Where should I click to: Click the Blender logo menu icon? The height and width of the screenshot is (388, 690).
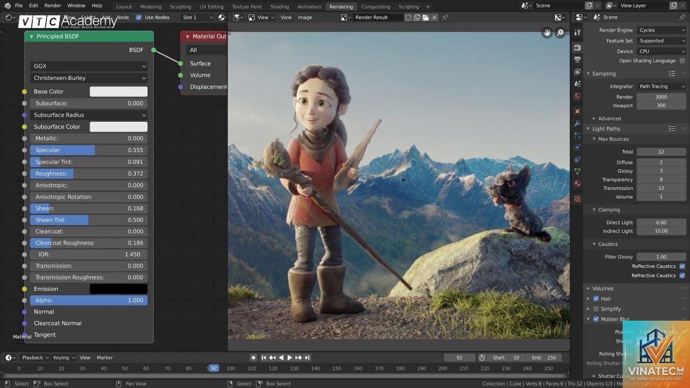coord(6,5)
